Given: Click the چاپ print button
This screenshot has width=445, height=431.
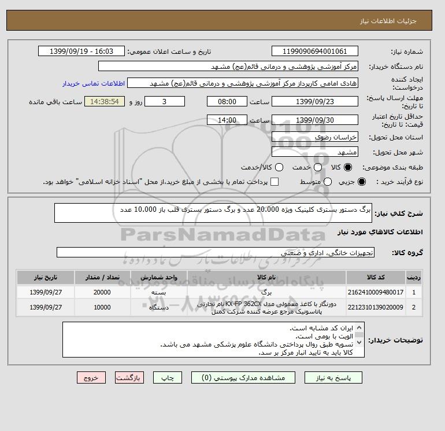Looking at the screenshot, I should tap(168, 378).
